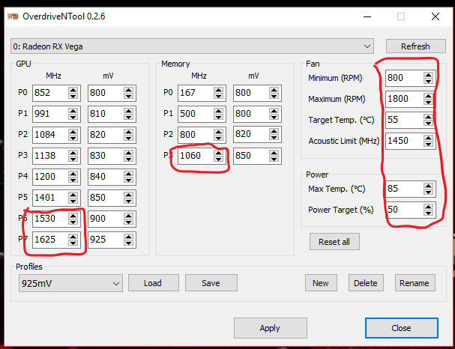Decrease Fan Maximum RPM with down arrow
455x349 pixels.
point(428,103)
